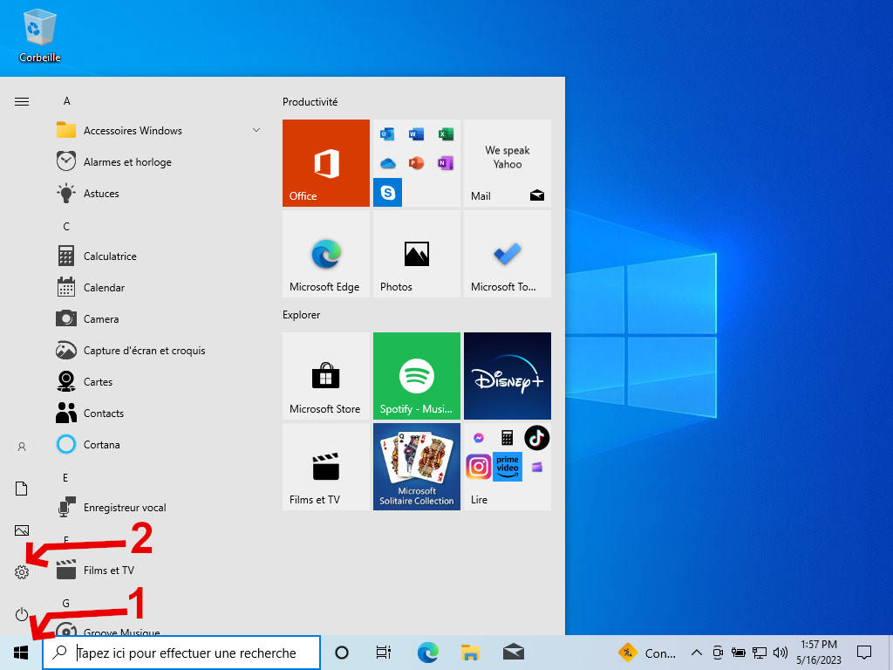
Task: Click the Skype icon in the Office folder tile
Action: pyautogui.click(x=388, y=192)
